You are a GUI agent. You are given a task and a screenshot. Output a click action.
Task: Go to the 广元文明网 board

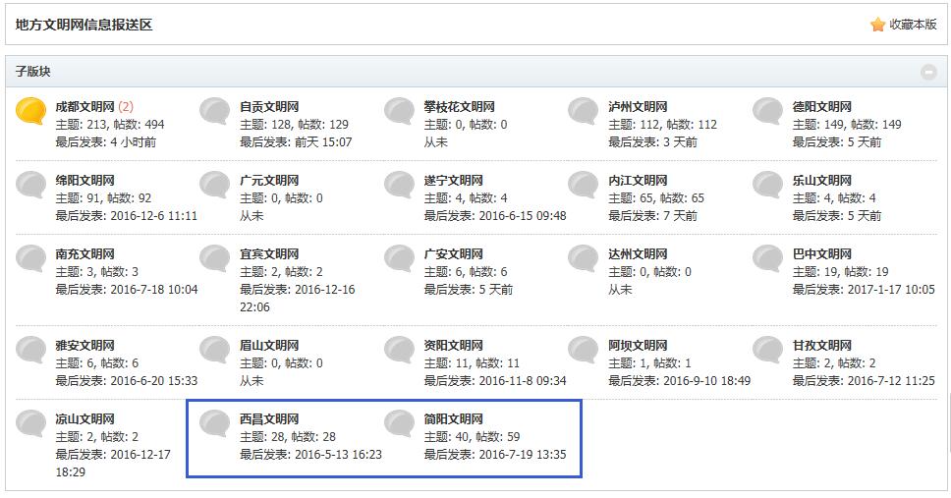pos(269,180)
